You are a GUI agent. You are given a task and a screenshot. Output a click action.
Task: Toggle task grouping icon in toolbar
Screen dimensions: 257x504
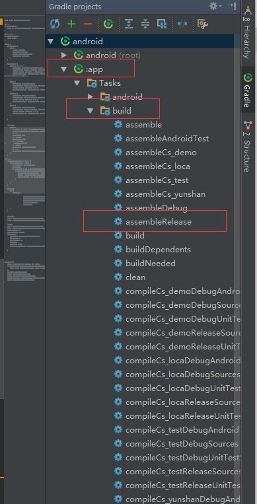click(x=162, y=24)
